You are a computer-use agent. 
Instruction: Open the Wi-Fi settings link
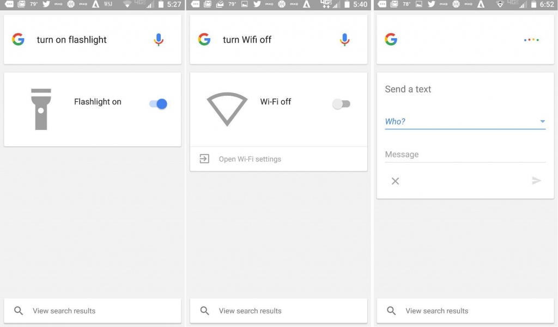click(250, 159)
